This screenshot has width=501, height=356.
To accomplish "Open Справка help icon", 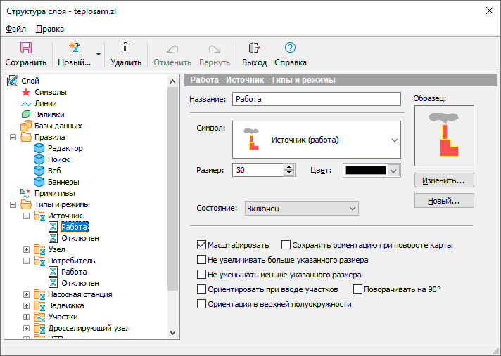I will [x=290, y=48].
